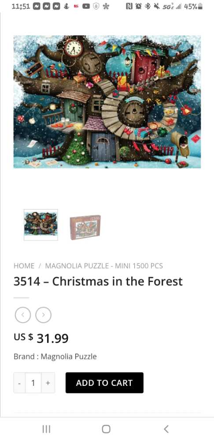Decrease quantity with the minus button
Viewport: 214px width, 442px height.
click(19, 383)
